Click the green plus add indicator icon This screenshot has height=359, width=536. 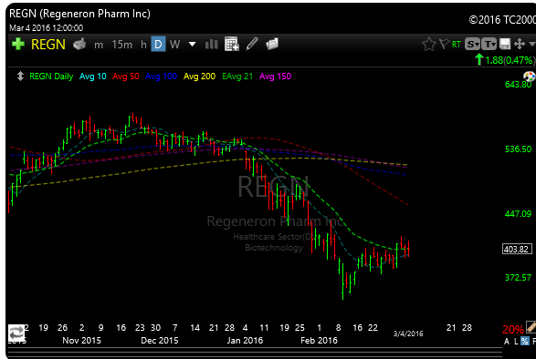(x=17, y=44)
